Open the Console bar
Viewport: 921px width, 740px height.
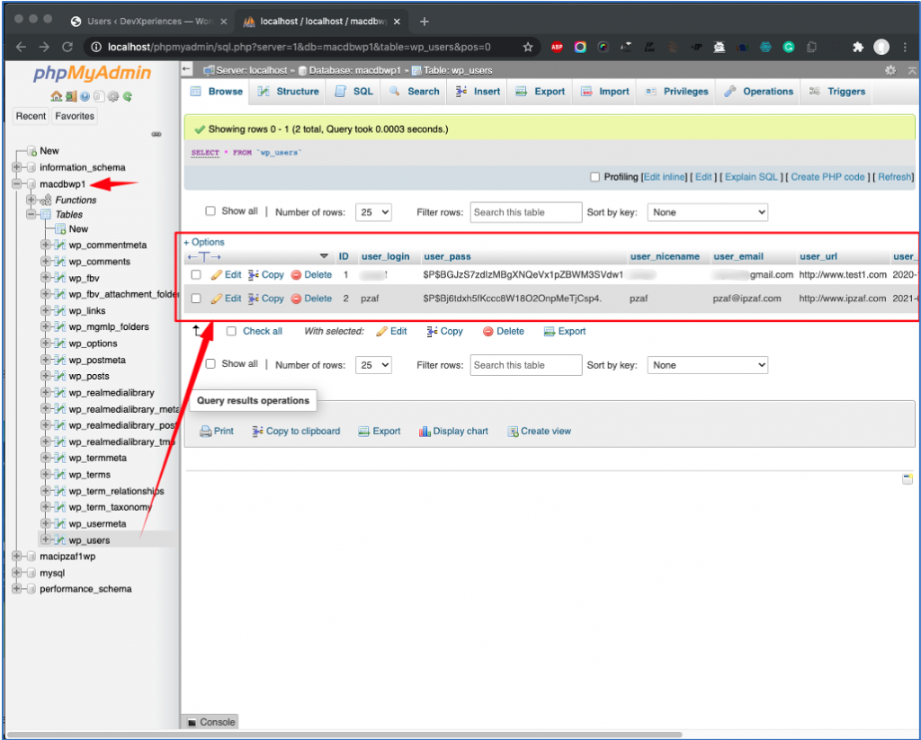[x=210, y=722]
